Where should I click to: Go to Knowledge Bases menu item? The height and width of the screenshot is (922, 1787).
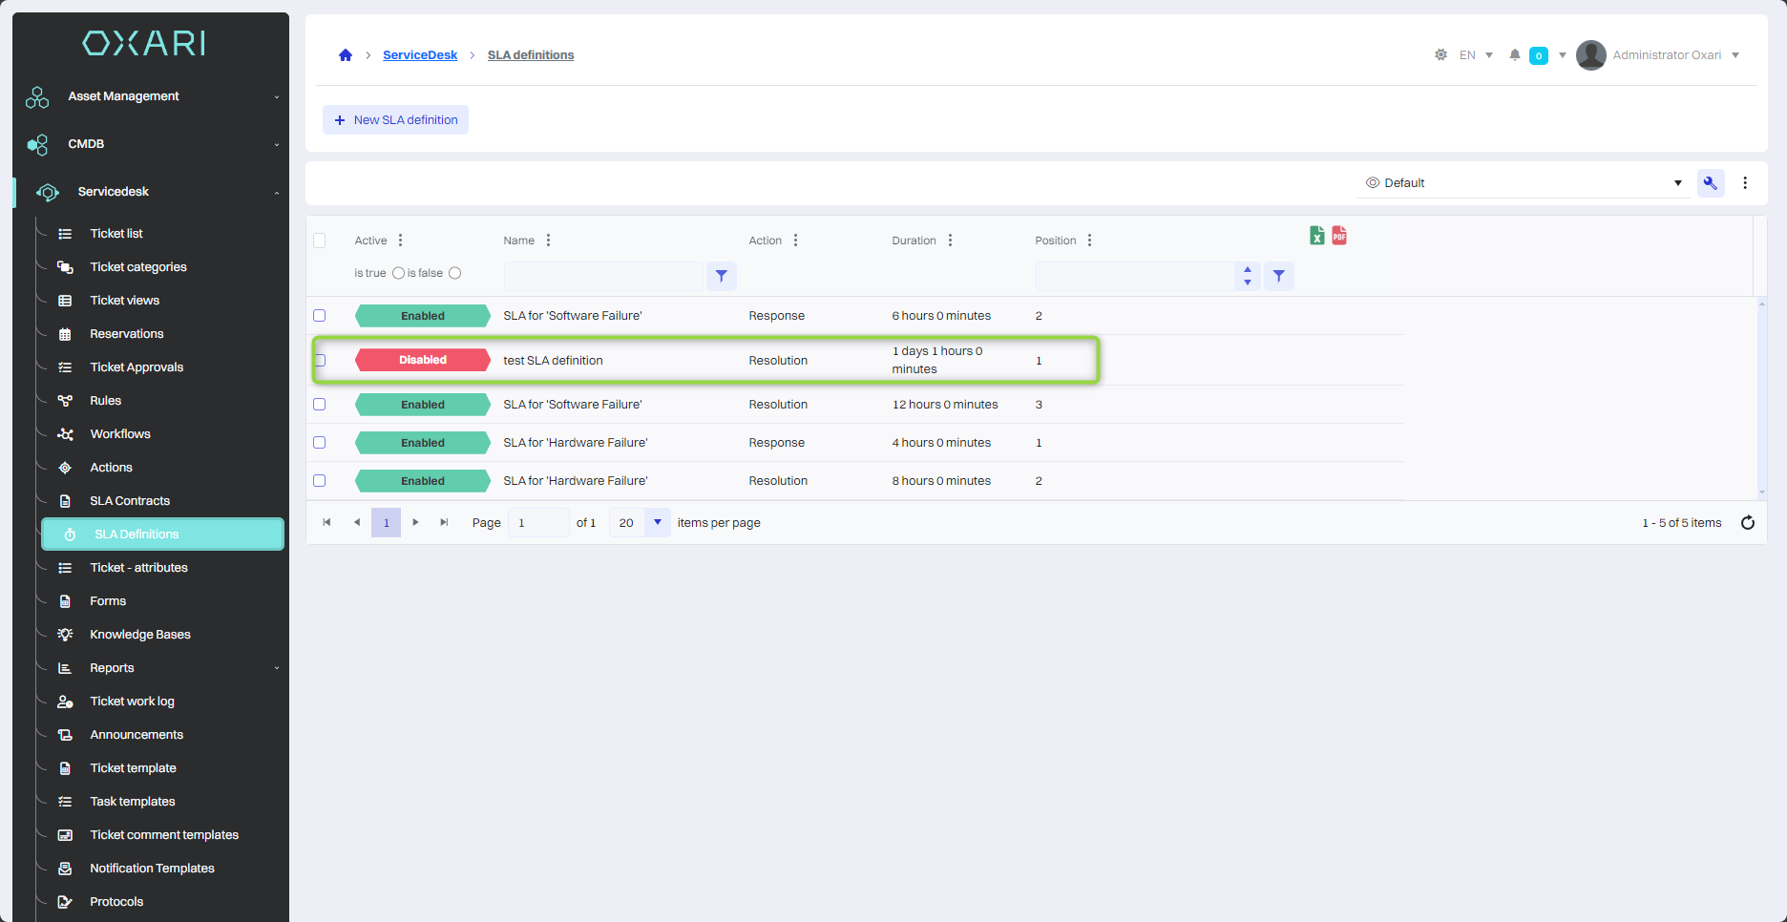coord(140,635)
